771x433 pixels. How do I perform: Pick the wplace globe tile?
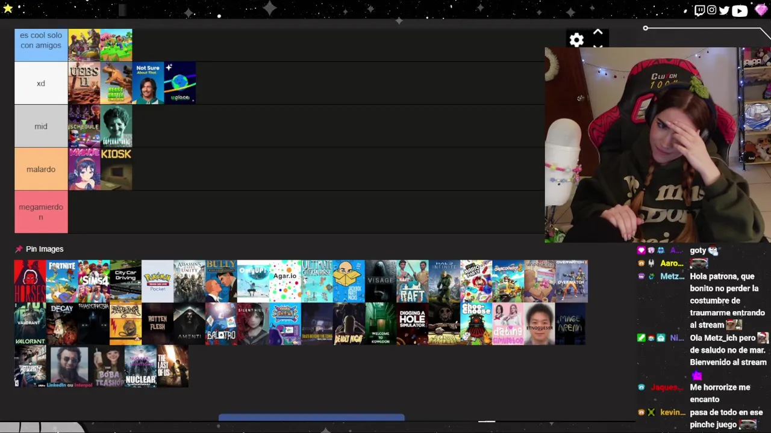point(180,83)
